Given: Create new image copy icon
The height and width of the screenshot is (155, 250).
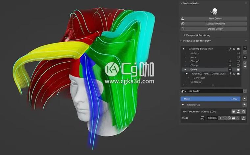Looking at the screenshot, I should [x=229, y=118].
